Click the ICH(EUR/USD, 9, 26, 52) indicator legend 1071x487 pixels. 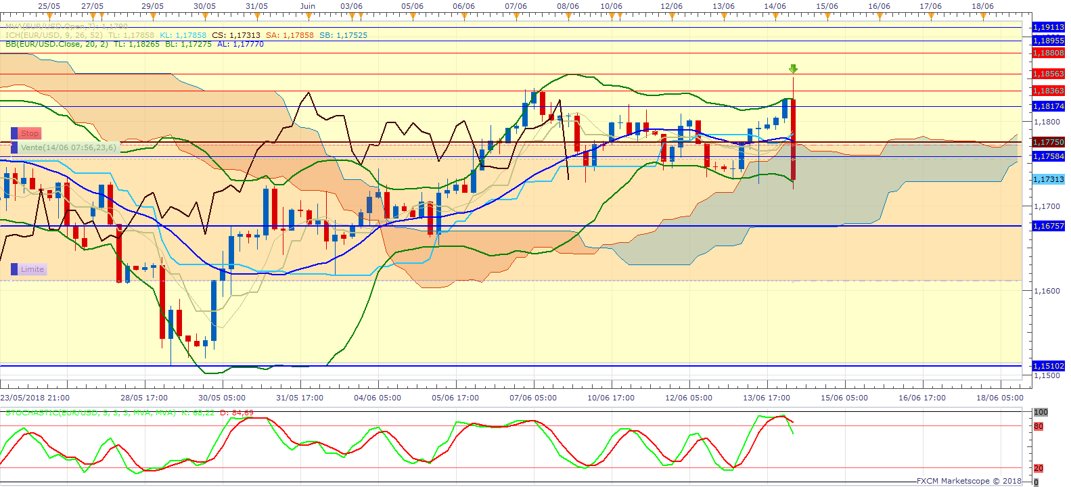tap(54, 35)
